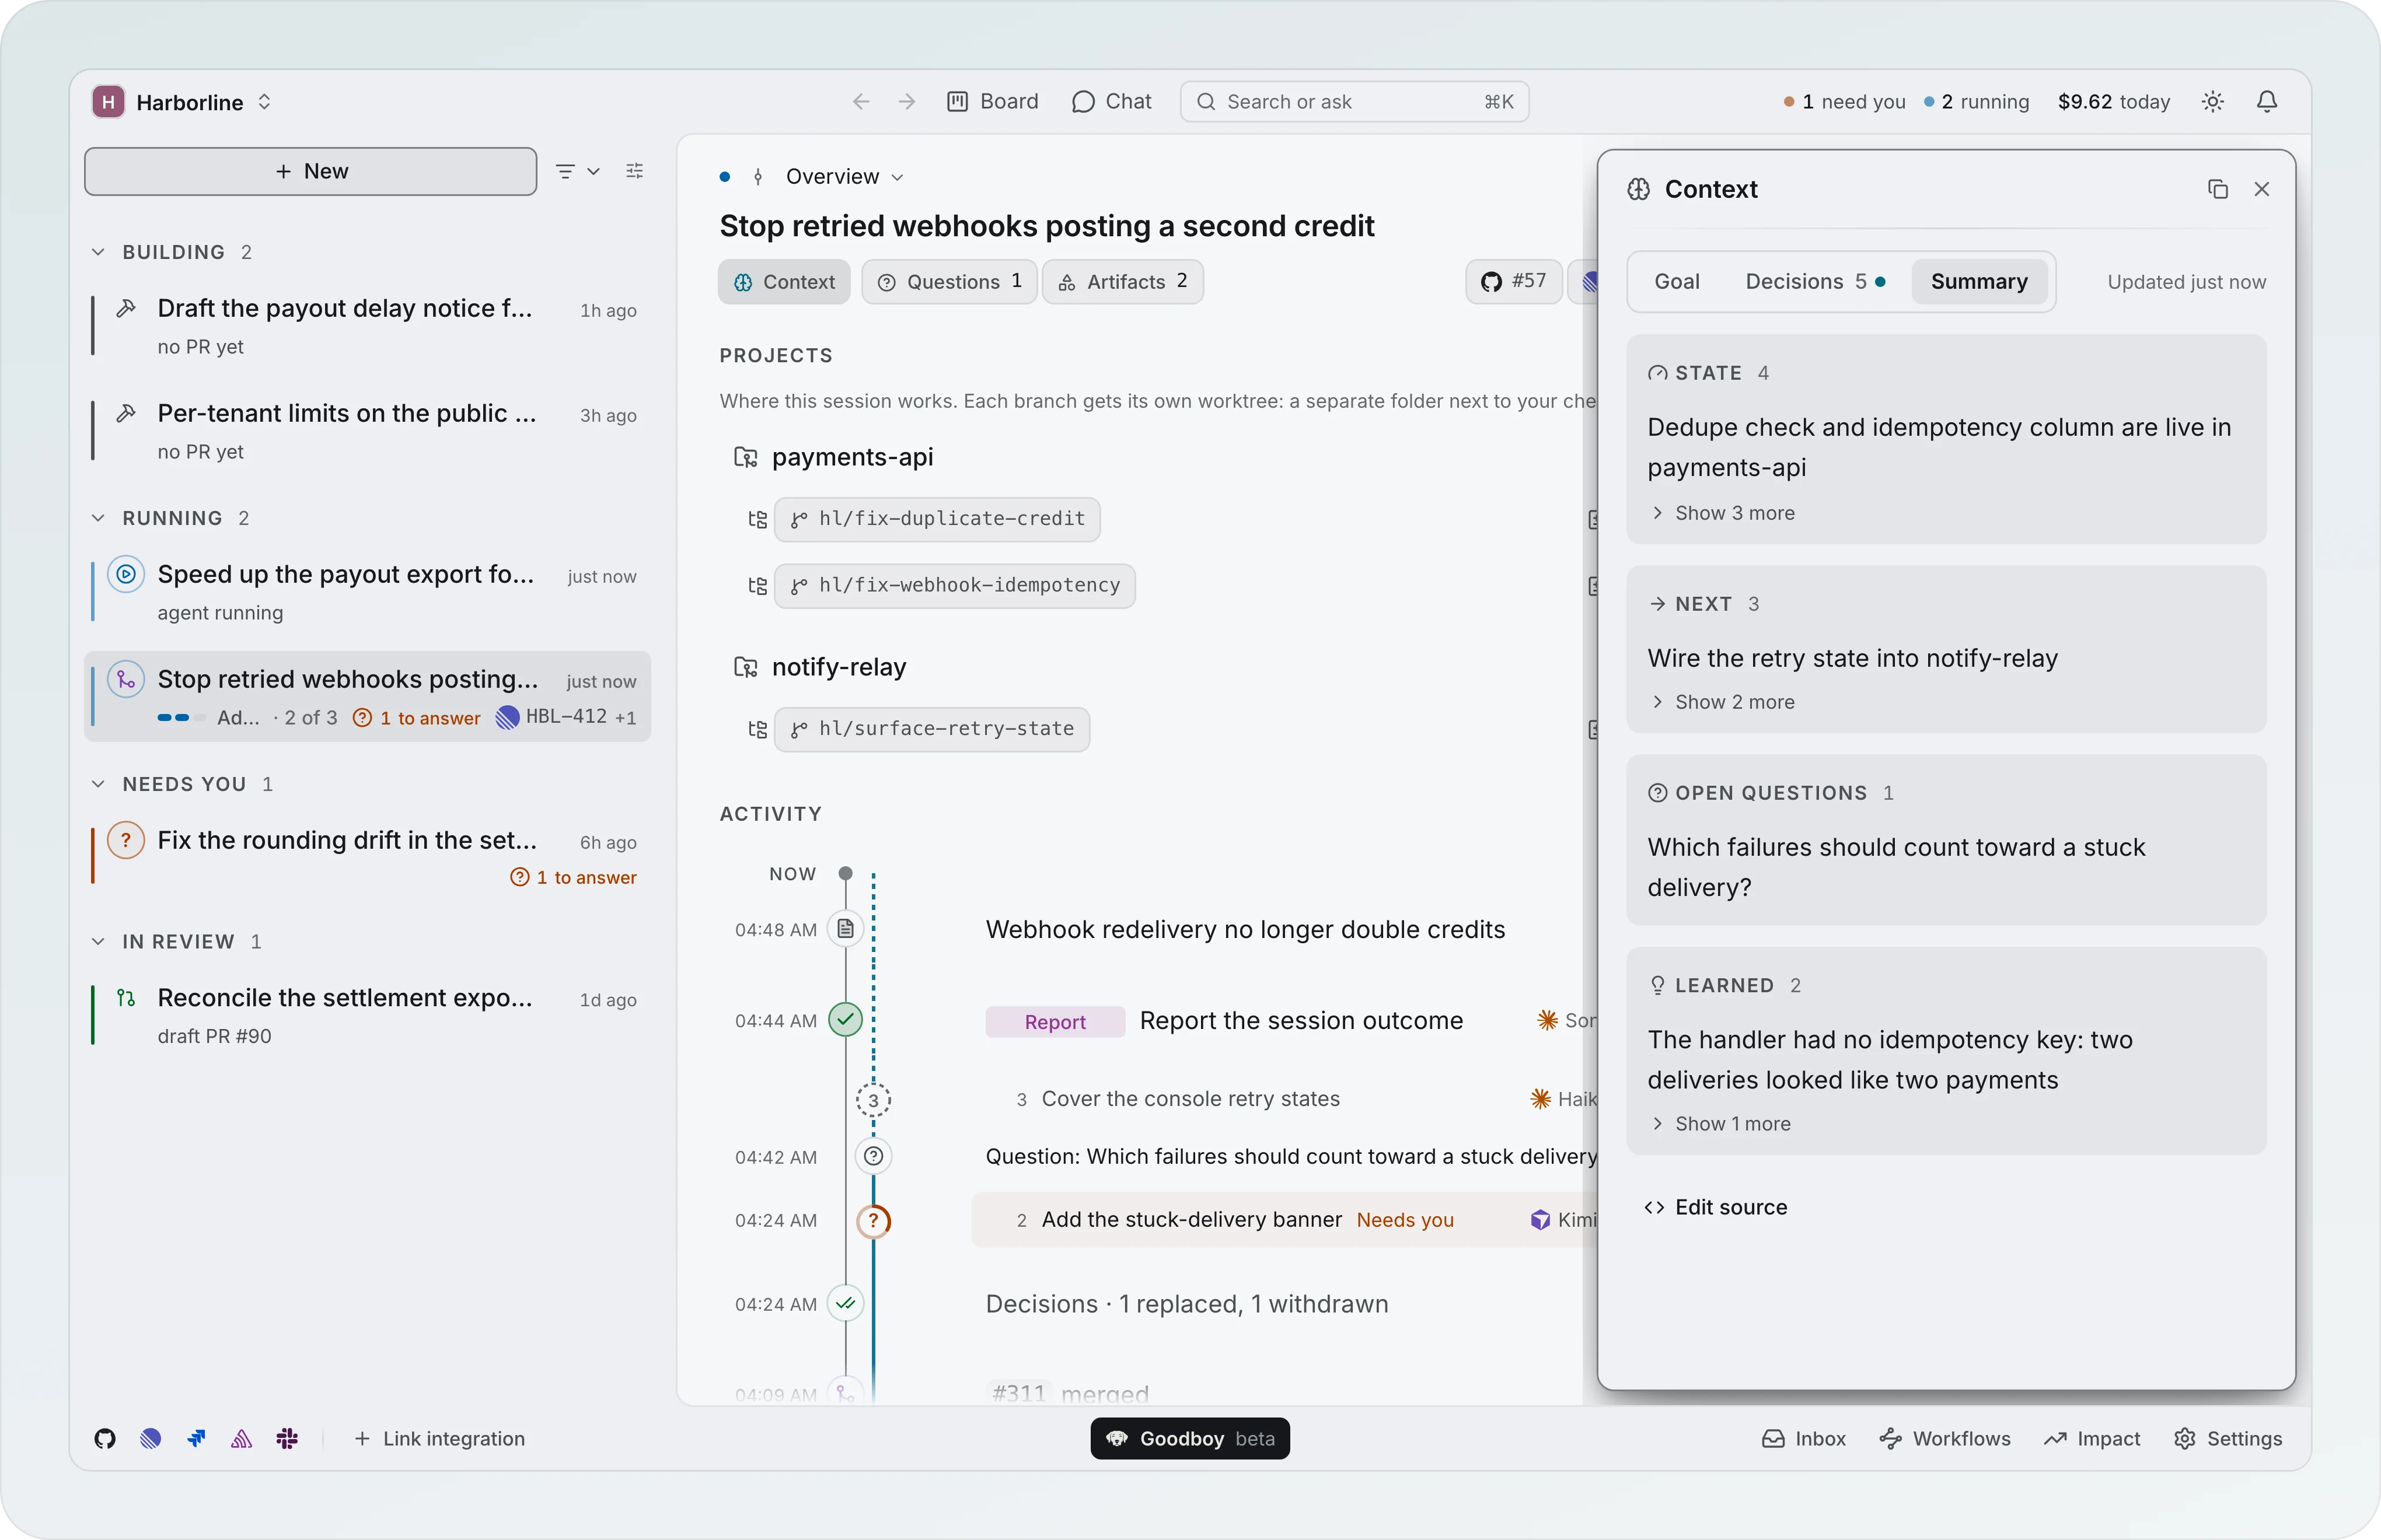Open the Questions tab chip
Image resolution: width=2381 pixels, height=1540 pixels.
949,282
